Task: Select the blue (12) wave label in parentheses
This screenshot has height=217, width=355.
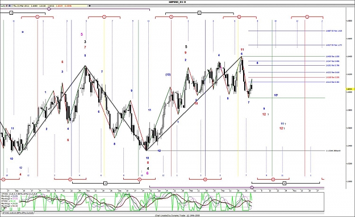Action: coord(168,75)
